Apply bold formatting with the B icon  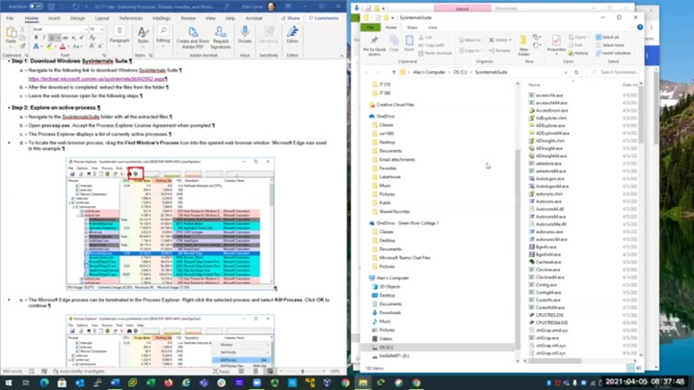pyautogui.click(x=36, y=38)
